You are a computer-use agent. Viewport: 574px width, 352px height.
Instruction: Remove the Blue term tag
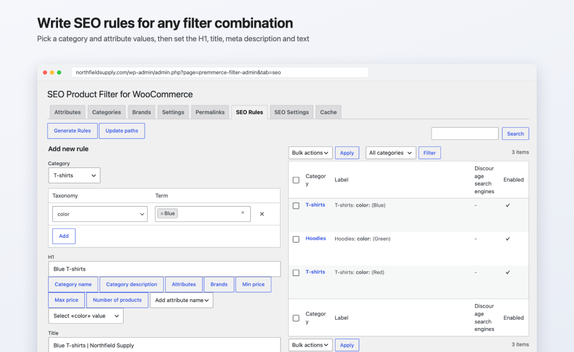[162, 214]
